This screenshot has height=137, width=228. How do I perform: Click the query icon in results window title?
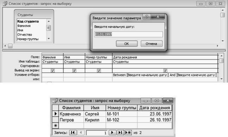point(55,100)
